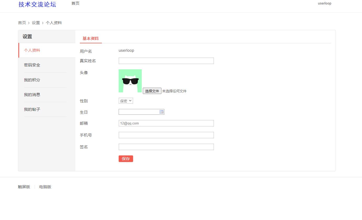Image resolution: width=362 pixels, height=220 pixels.
Task: Click the cat avatar image
Action: (130, 81)
